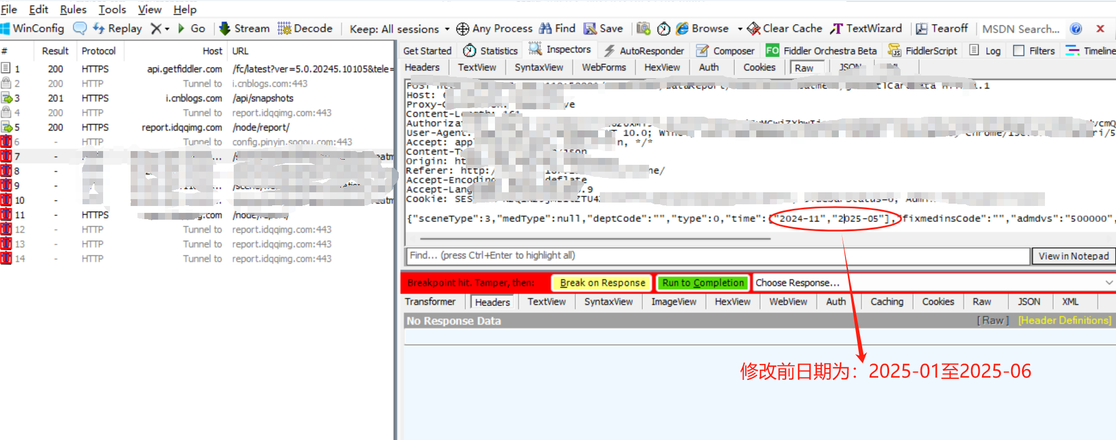The image size is (1116, 440).
Task: Click the Browse button
Action: point(703,28)
